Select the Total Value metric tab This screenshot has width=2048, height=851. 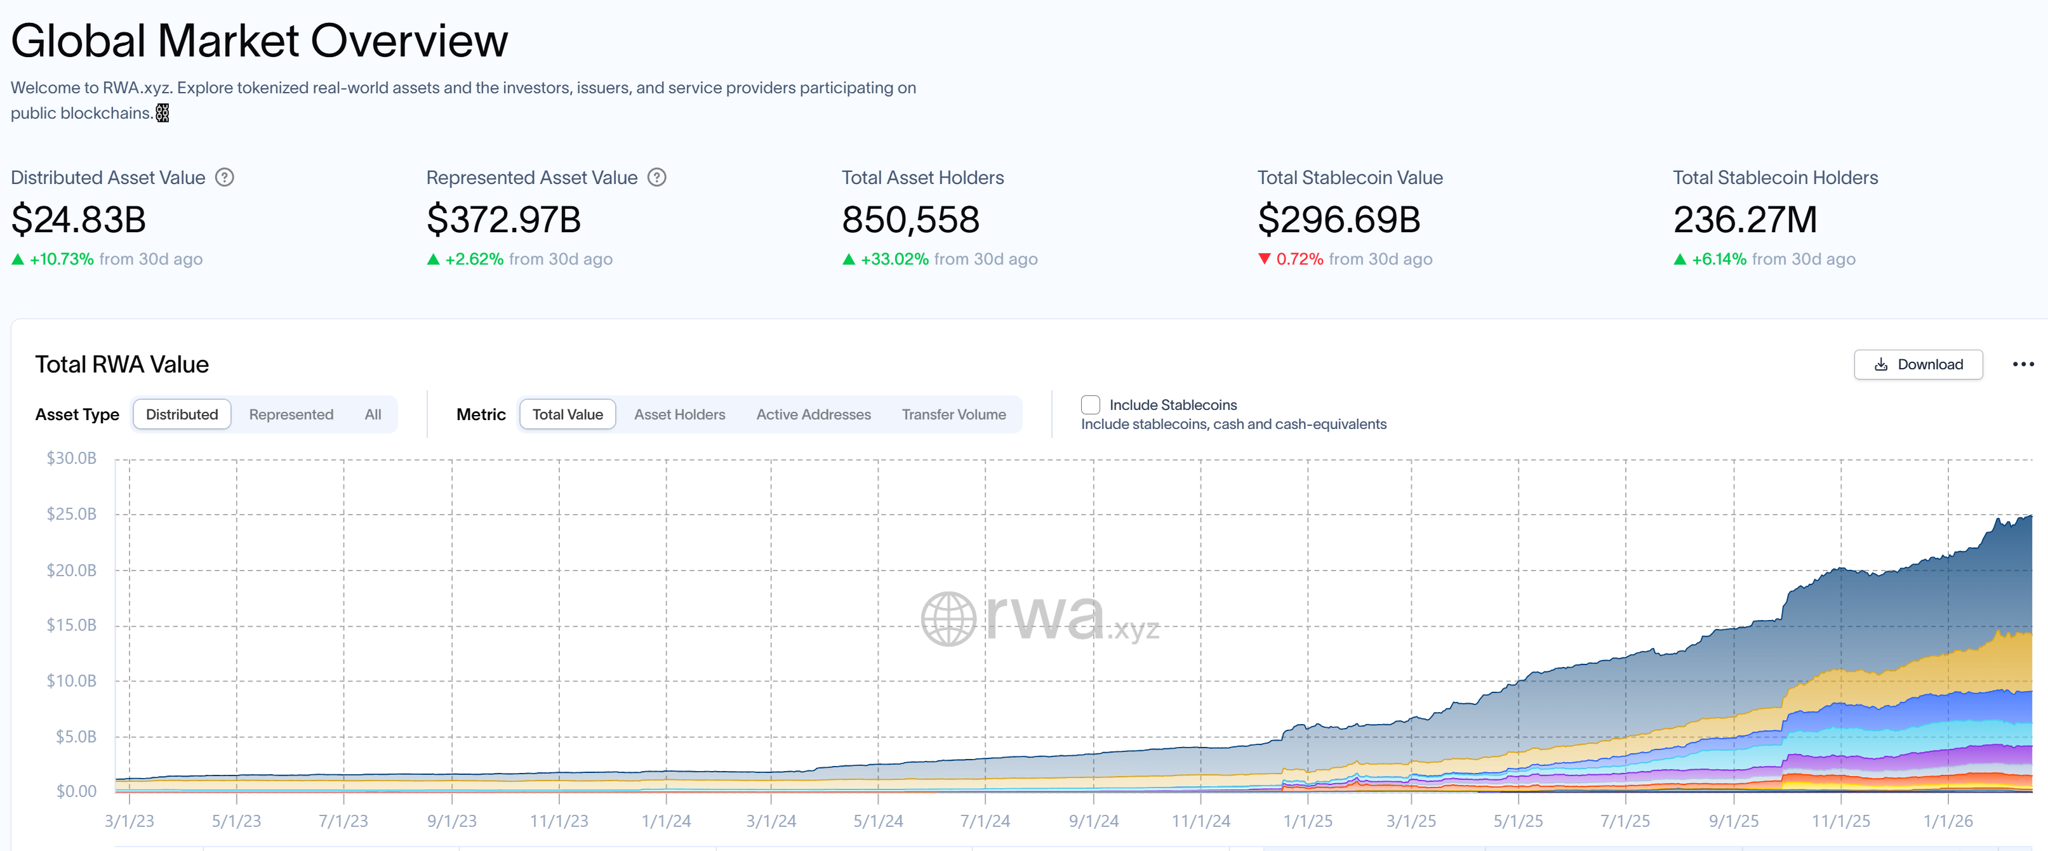coord(567,414)
